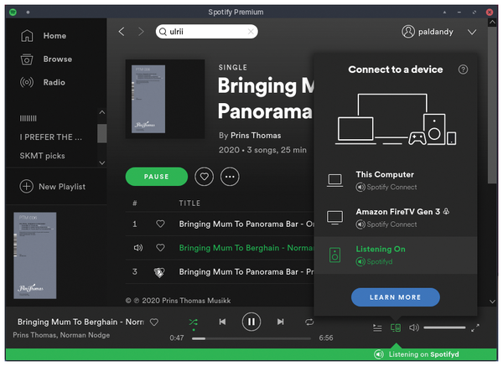Image resolution: width=503 pixels, height=366 pixels.
Task: Open the I PREFER THE playlist
Action: point(50,137)
